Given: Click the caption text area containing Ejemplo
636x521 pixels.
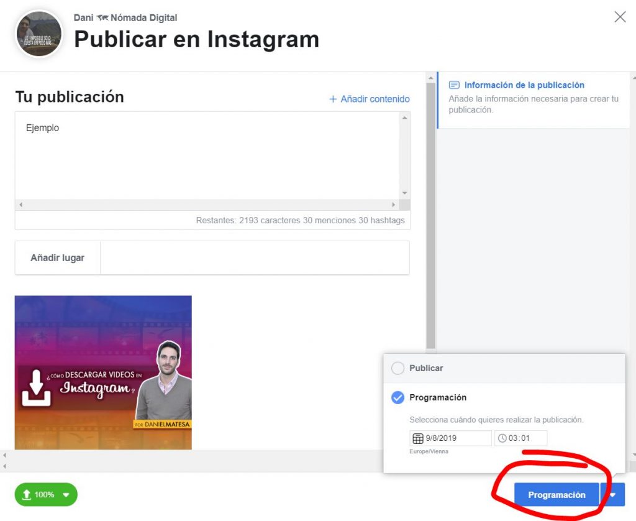Looking at the screenshot, I should [207, 155].
